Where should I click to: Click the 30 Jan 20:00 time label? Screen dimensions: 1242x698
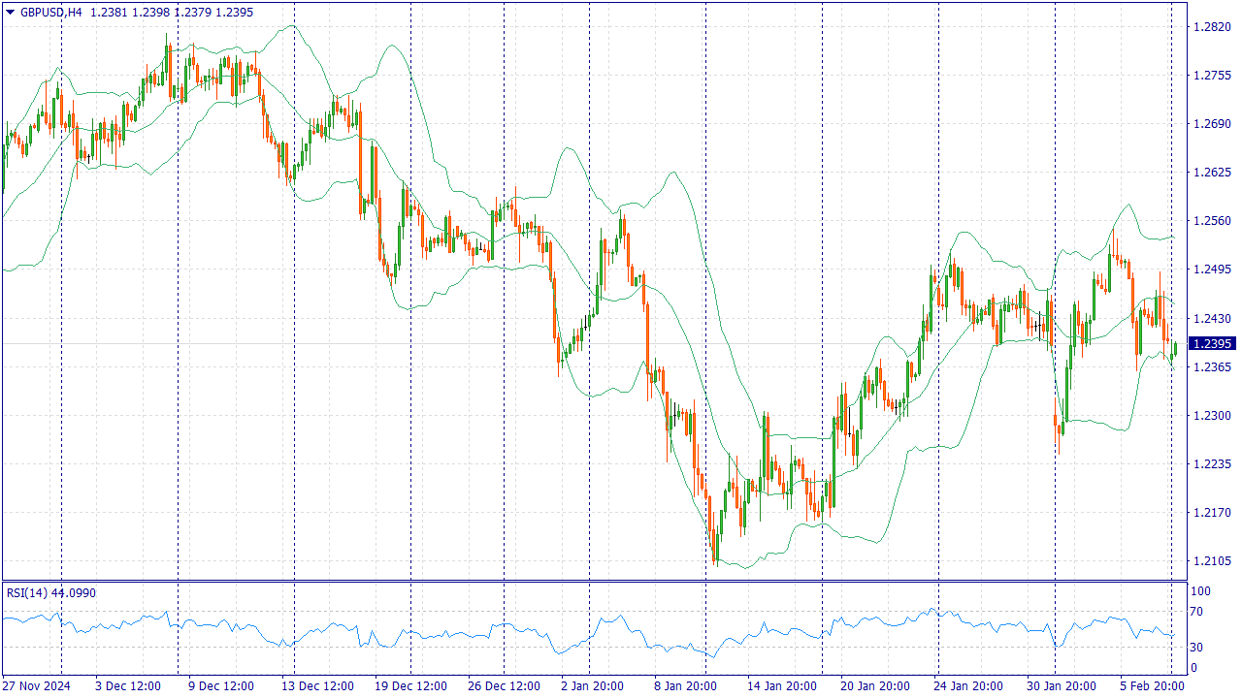tap(1062, 686)
